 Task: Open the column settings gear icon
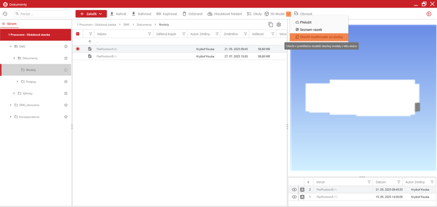point(279,25)
